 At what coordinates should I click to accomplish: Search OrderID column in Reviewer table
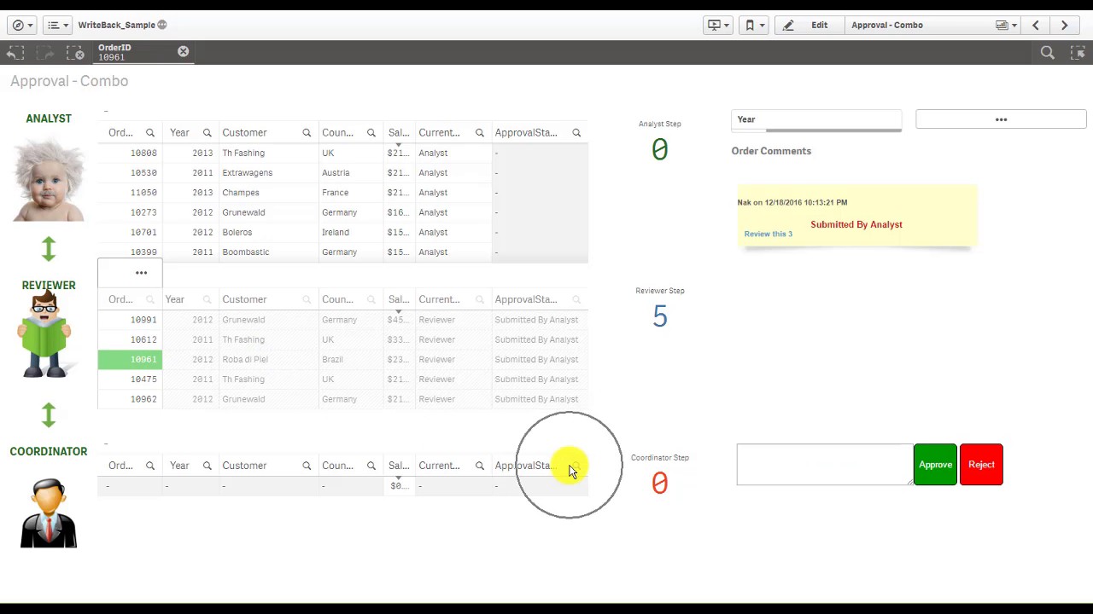150,299
